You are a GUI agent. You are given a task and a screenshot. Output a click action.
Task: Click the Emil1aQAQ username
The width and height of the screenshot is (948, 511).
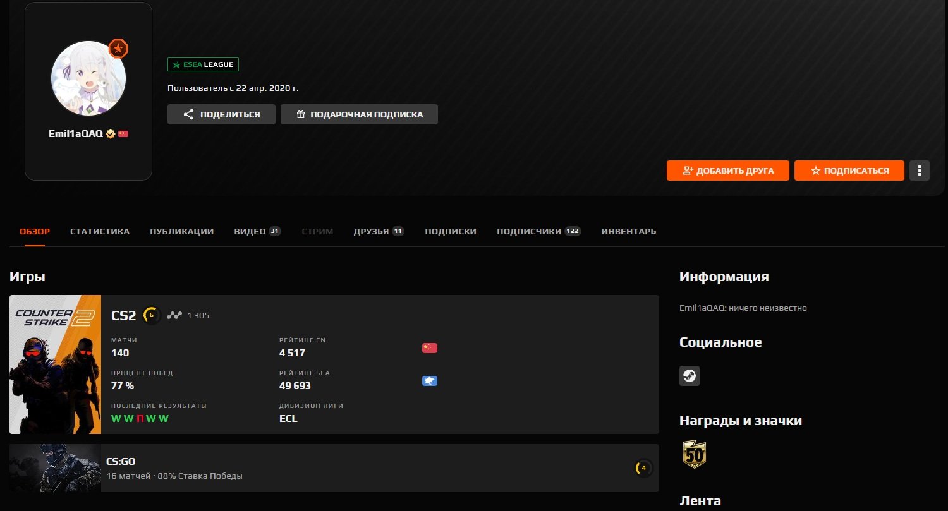pos(76,134)
